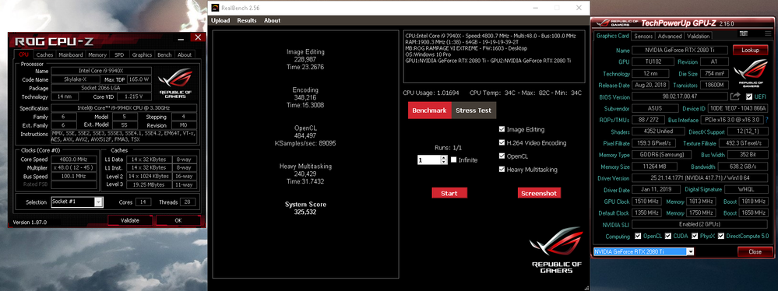
Task: Toggle the CUDA computing checkbox
Action: 668,236
